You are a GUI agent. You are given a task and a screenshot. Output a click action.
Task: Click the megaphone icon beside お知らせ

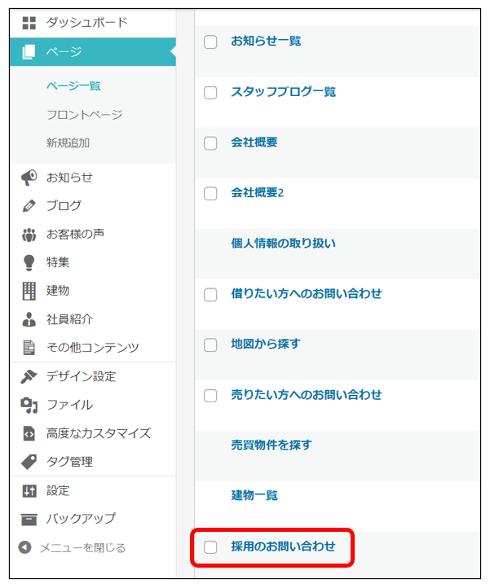(29, 178)
